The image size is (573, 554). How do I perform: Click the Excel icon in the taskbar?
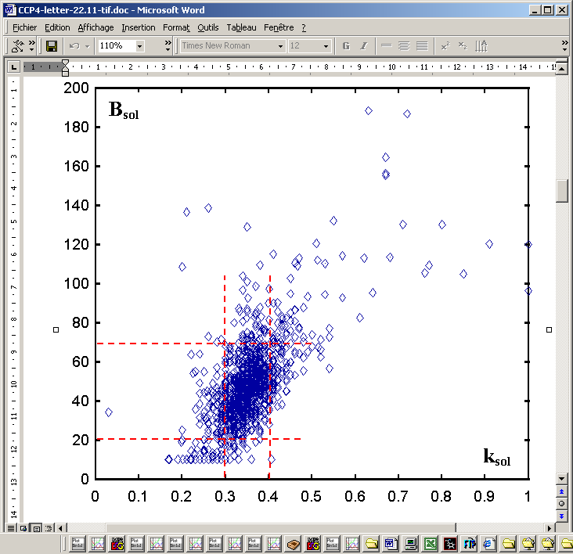431,543
